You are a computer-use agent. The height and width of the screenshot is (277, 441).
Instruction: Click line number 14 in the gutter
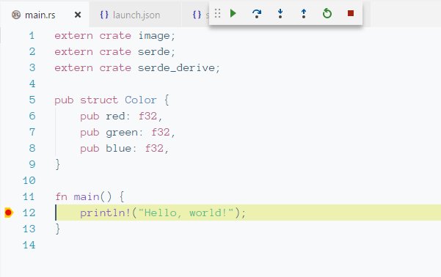29,245
